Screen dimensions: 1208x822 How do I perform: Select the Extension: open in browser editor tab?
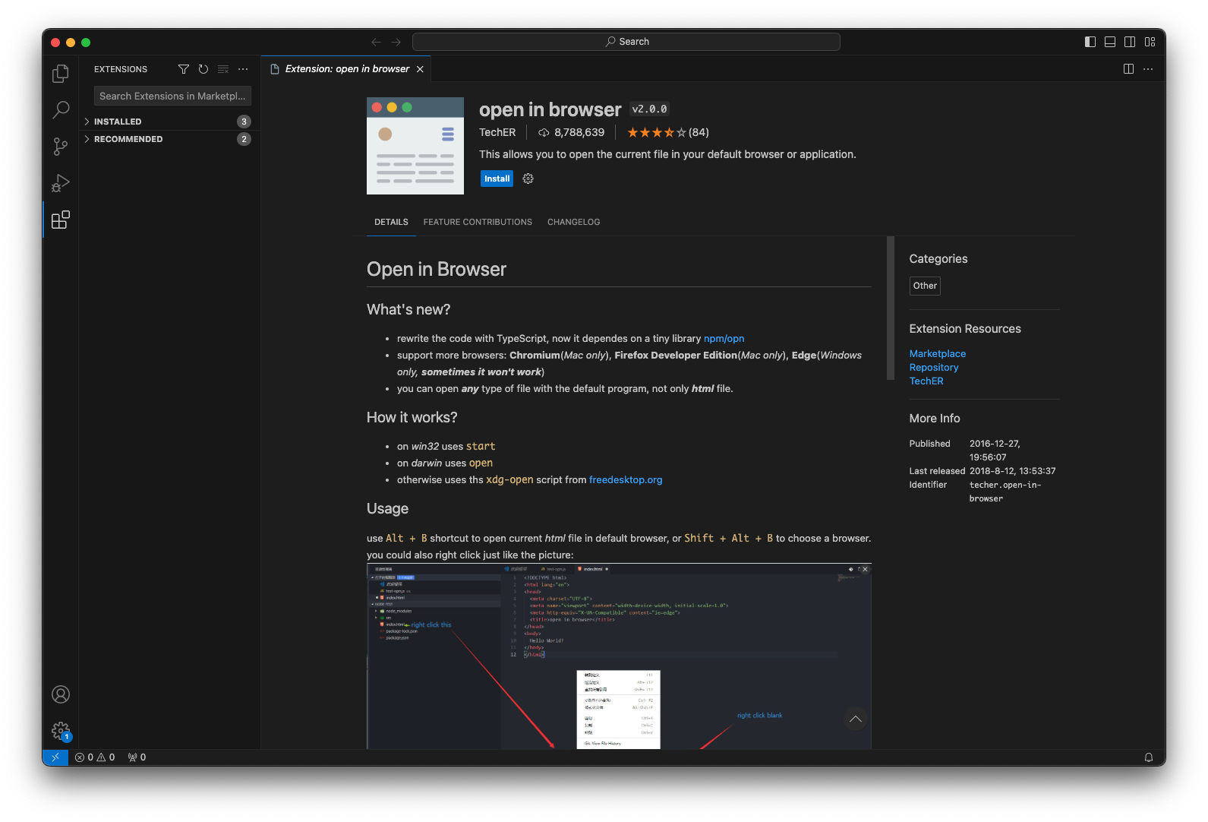(x=347, y=69)
